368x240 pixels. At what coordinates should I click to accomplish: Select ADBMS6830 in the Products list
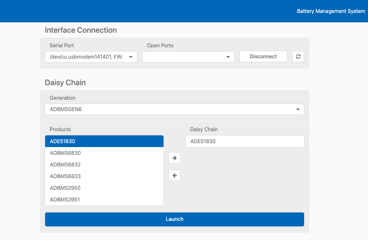click(104, 153)
